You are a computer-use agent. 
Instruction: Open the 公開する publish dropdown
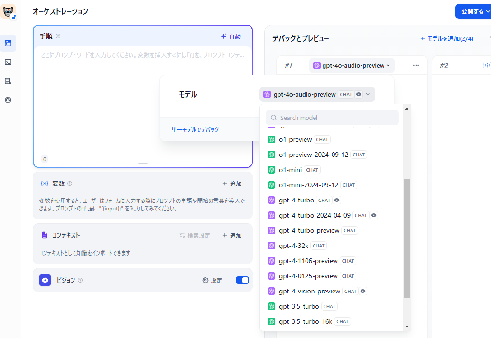(x=473, y=11)
